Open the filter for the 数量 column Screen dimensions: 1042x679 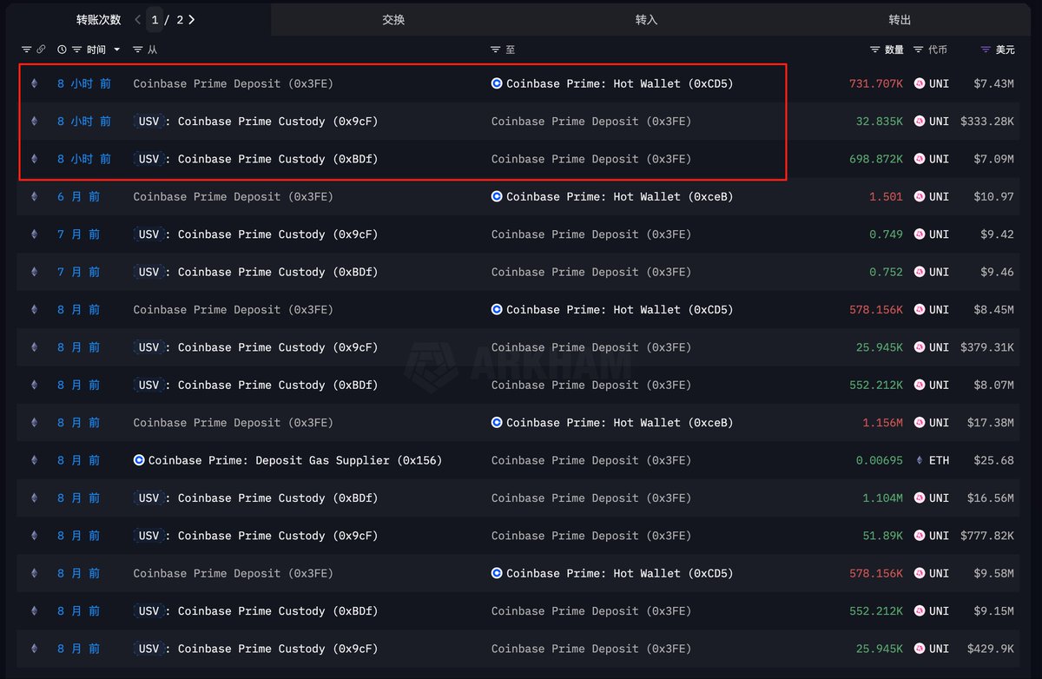[x=875, y=49]
